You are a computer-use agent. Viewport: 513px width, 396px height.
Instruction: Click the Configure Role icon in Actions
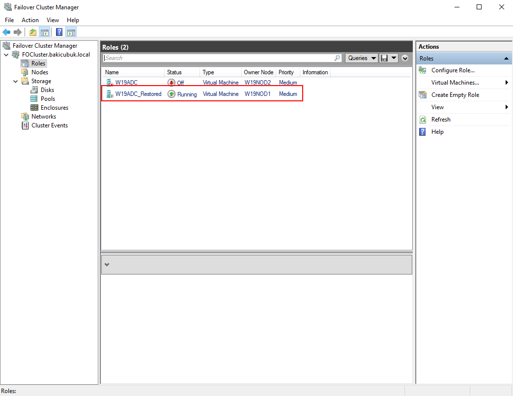point(423,70)
